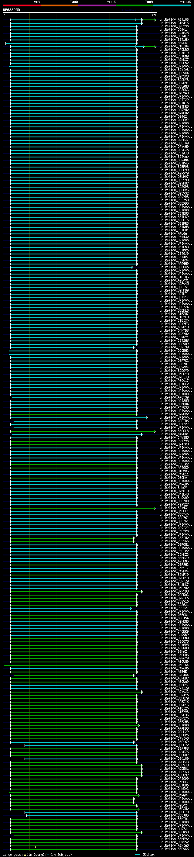This screenshot has width=194, height=857.
Task: Select the UniRef100_C6TEU3 label
Action: click(x=174, y=214)
